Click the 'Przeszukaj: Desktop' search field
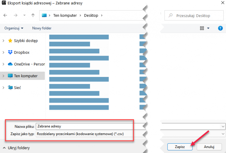Image resolution: width=226 pixels, height=153 pixels. click(x=194, y=15)
